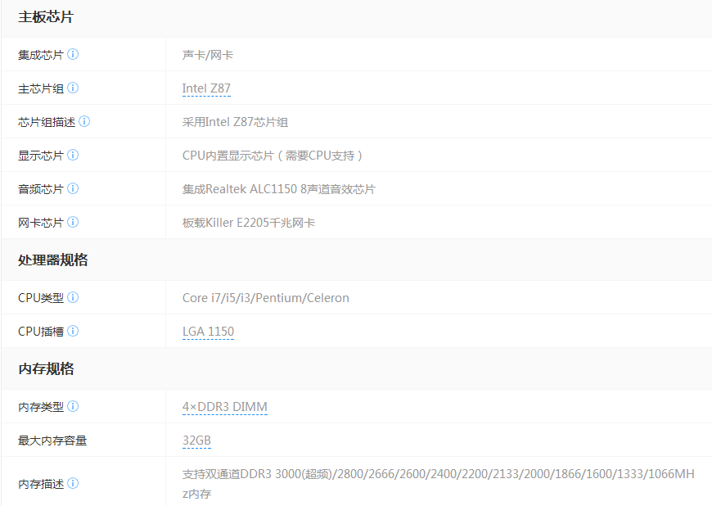
Task: Click info icon next to 主芯片组
Action: click(73, 88)
